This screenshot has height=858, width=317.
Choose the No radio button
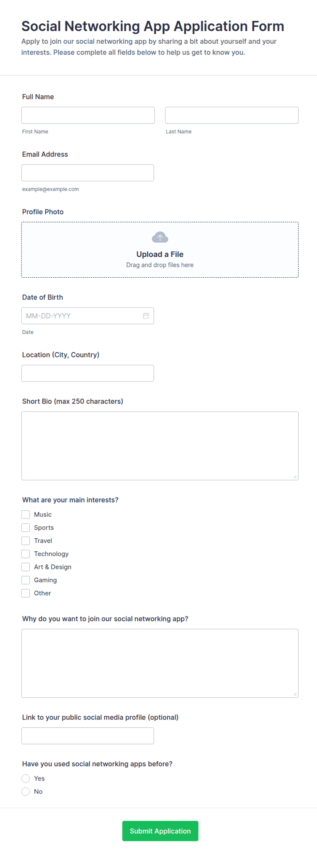point(26,791)
